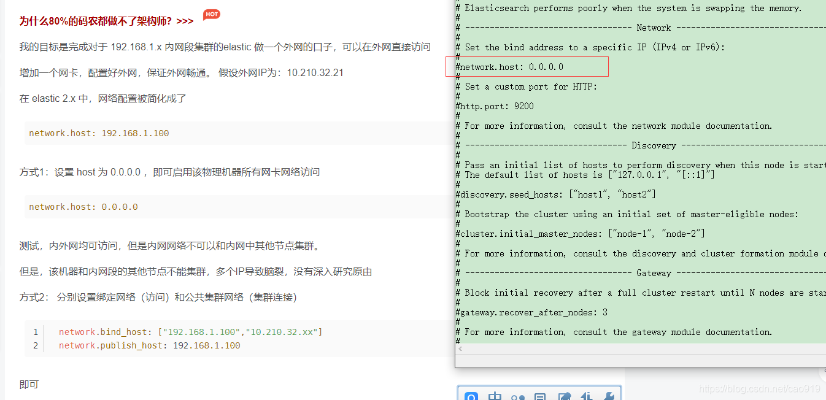
Task: Click the "#http.port: 9200" line in the editor
Action: (495, 106)
